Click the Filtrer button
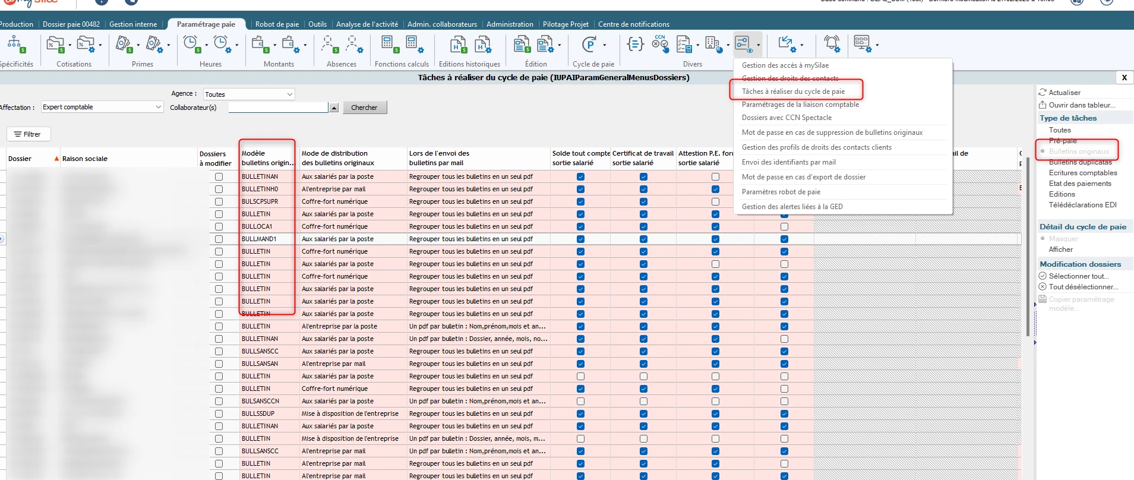The image size is (1134, 480). coord(28,134)
